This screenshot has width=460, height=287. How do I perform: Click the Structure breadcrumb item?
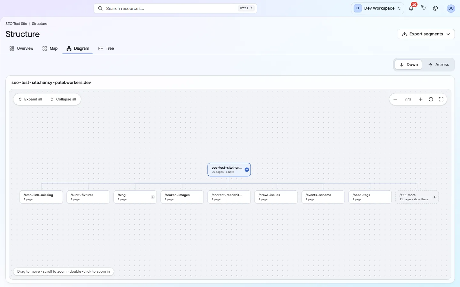click(x=40, y=24)
